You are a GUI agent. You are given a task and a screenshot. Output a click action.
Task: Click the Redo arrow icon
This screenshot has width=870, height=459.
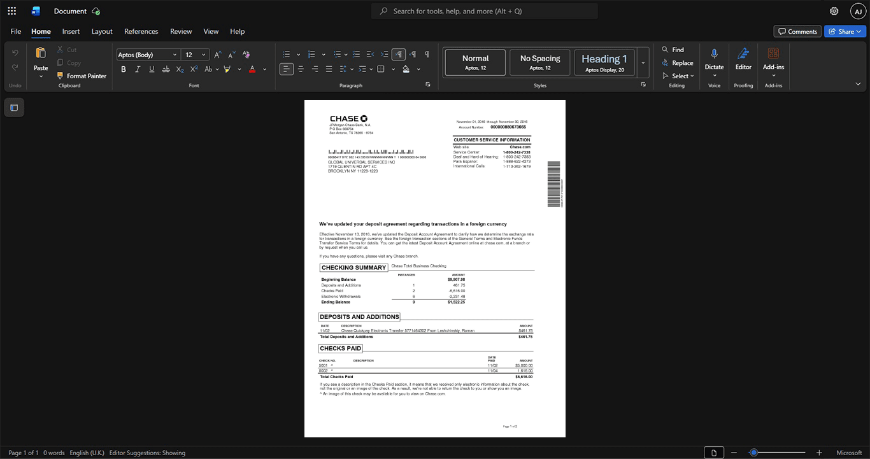tap(15, 67)
